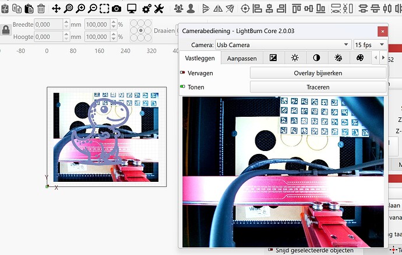Select the pan/move view tool
The width and height of the screenshot is (402, 255).
pyautogui.click(x=56, y=9)
